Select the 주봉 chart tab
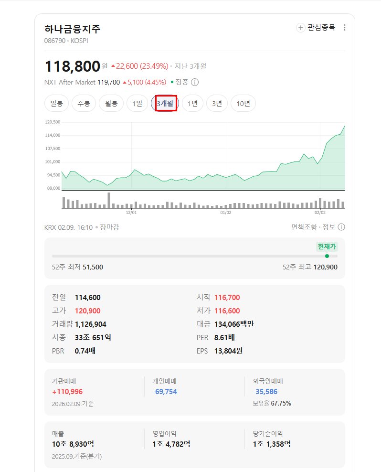 click(x=84, y=104)
